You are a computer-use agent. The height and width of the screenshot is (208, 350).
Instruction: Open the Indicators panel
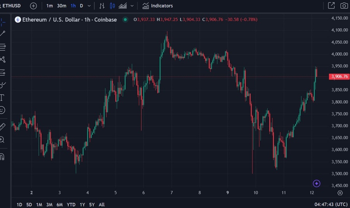tap(157, 6)
